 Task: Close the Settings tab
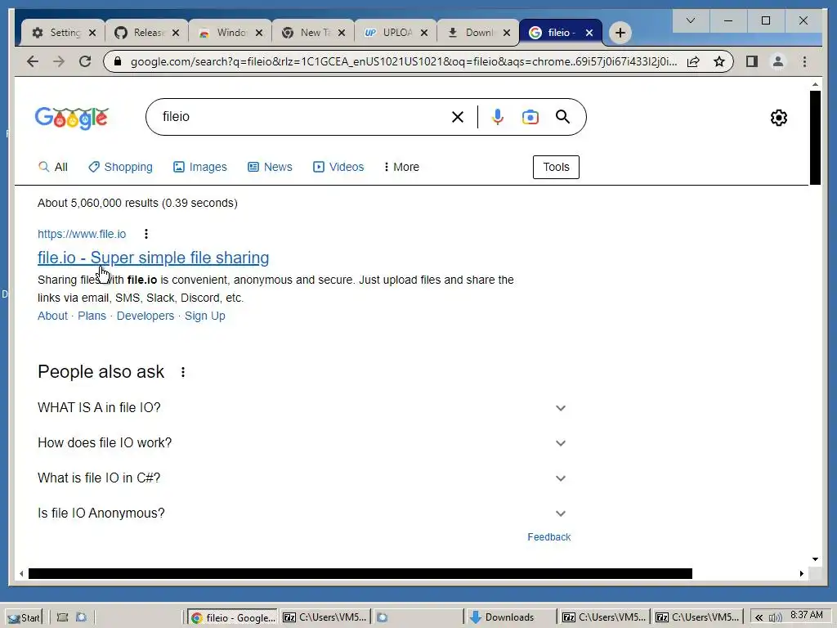tap(92, 33)
